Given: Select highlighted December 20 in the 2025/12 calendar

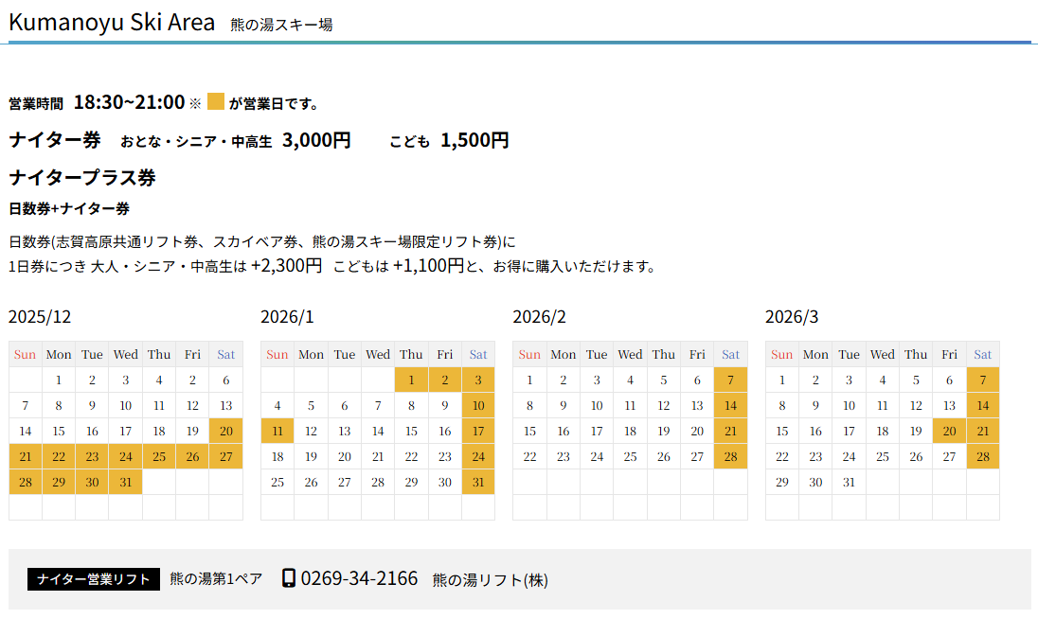Looking at the screenshot, I should pyautogui.click(x=225, y=431).
